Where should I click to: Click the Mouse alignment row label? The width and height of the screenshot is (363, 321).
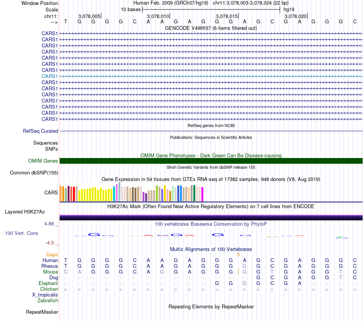[50, 272]
